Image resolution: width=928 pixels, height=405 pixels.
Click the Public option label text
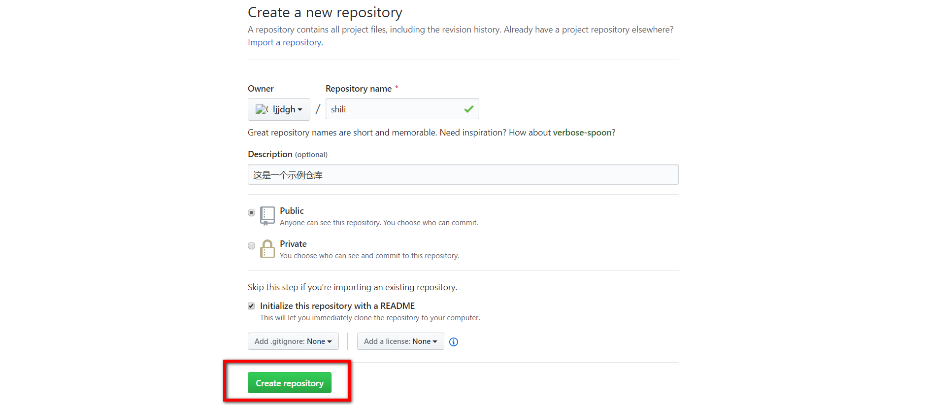pyautogui.click(x=292, y=211)
